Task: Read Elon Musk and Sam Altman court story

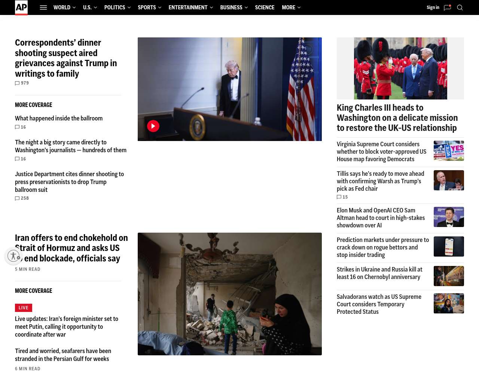Action: pyautogui.click(x=381, y=218)
